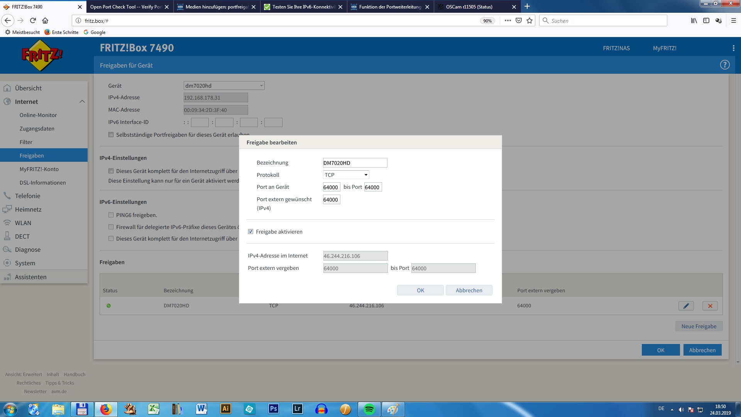Screen dimensions: 741x417
Task: Check IPv4 'Dieses Gerät komplett' exposed host option
Action: click(111, 171)
